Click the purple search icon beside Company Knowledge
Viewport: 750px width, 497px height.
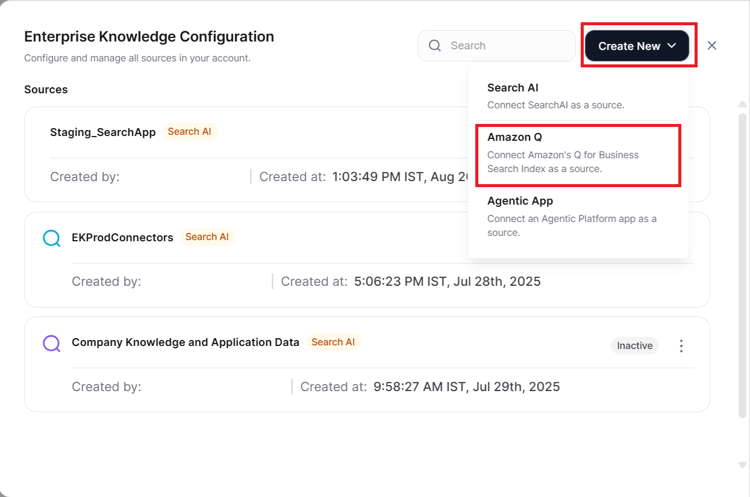[52, 343]
